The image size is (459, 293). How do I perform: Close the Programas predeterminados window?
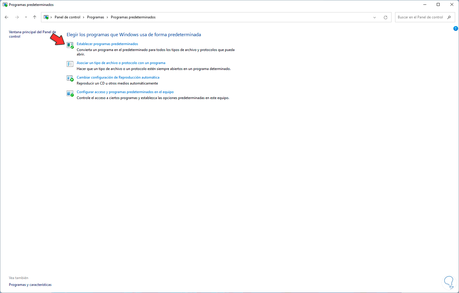tap(452, 5)
